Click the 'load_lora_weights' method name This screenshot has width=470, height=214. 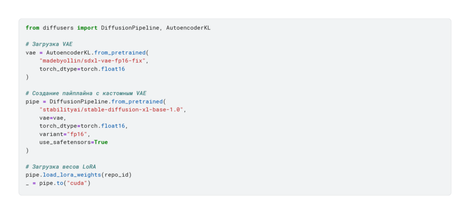[x=72, y=174]
